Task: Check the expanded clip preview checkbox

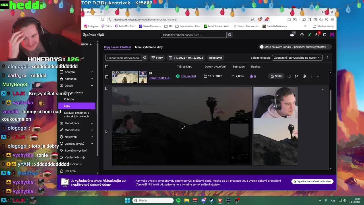Action: click(x=107, y=89)
